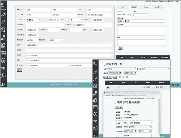Expand the ステータス dropdown
The image size is (181, 138).
pyautogui.click(x=32, y=20)
